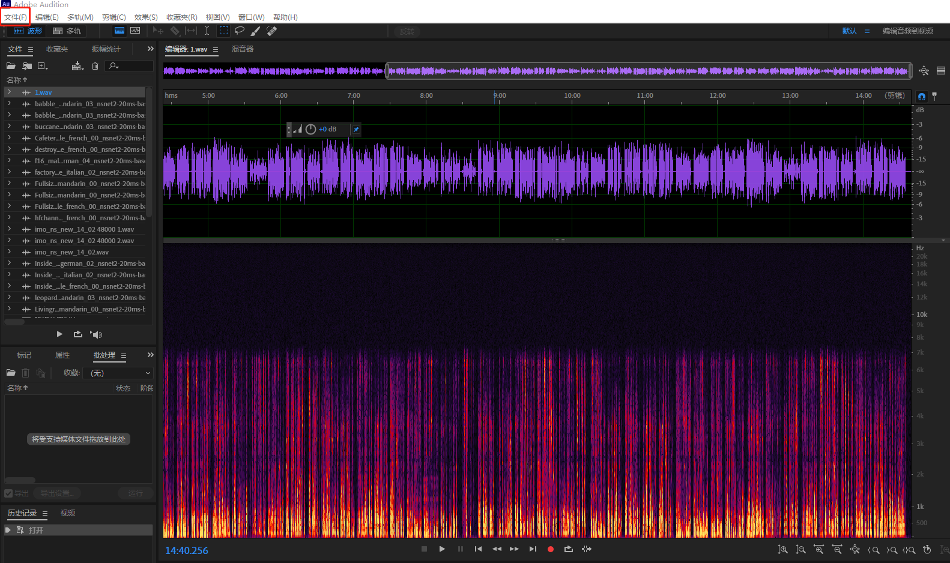Click the open file folder icon in Files panel
The width and height of the screenshot is (950, 563).
11,66
